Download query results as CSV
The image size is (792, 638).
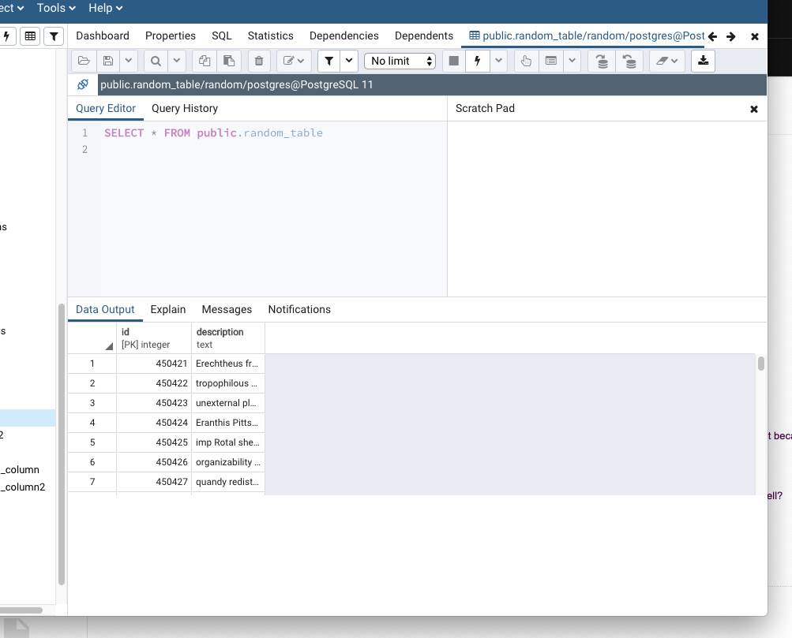click(x=703, y=61)
